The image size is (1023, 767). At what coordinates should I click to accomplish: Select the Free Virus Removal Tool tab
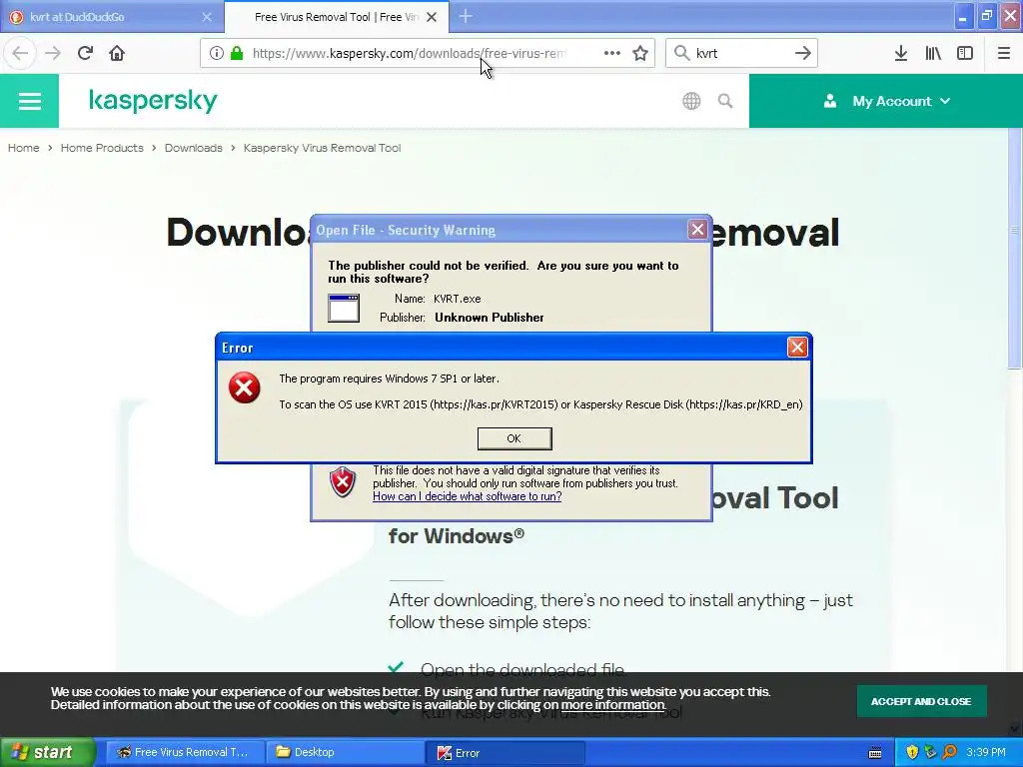tap(337, 17)
